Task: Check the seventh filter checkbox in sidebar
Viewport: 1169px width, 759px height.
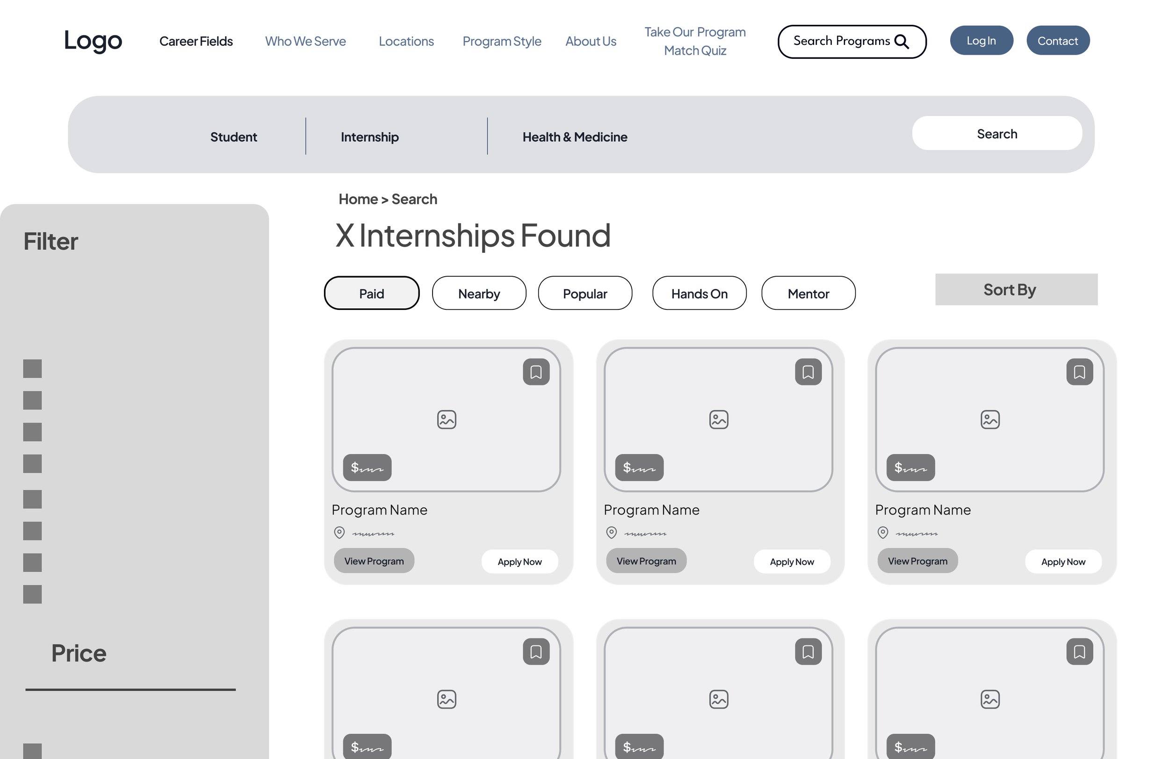Action: tap(32, 563)
